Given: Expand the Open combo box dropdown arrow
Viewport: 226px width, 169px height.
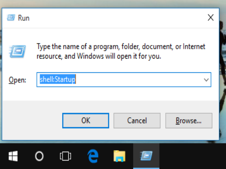Looking at the screenshot, I should (206, 80).
